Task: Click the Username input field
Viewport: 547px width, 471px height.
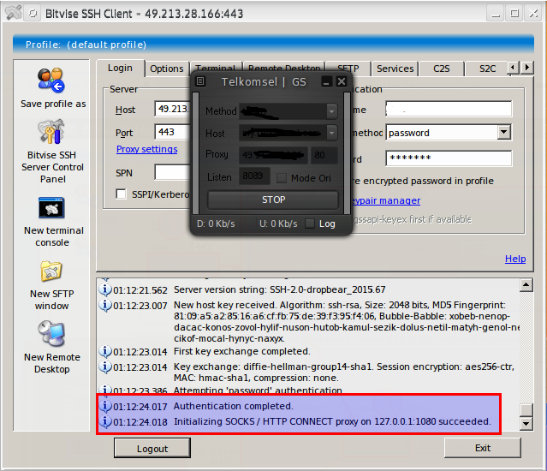Action: 449,109
